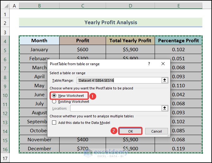Click into the Table/Range input field
The image size is (212, 163).
pyautogui.click(x=119, y=80)
